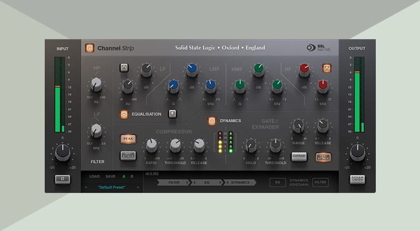Click the green HMF frequency kHz knob
The height and width of the screenshot is (231, 420).
pos(277,86)
